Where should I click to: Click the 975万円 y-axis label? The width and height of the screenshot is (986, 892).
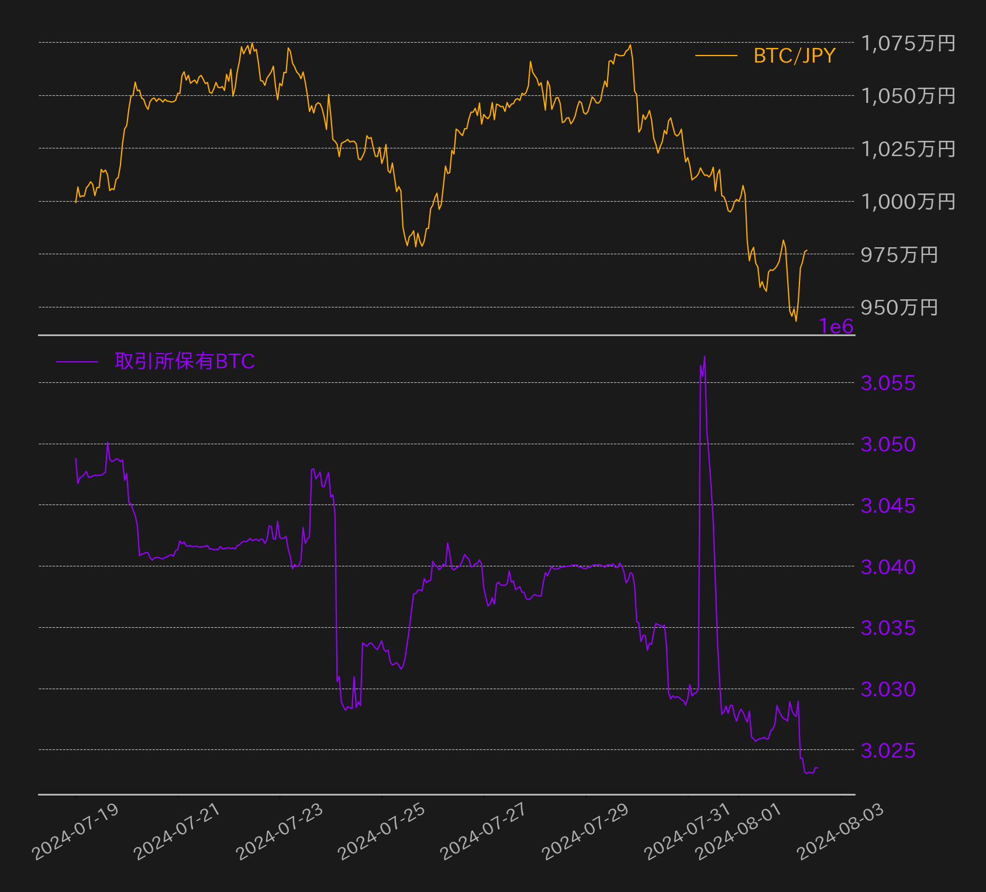(899, 254)
